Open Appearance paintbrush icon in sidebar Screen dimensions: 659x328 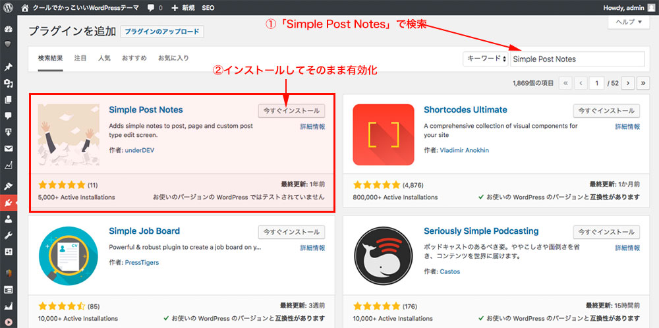point(8,186)
